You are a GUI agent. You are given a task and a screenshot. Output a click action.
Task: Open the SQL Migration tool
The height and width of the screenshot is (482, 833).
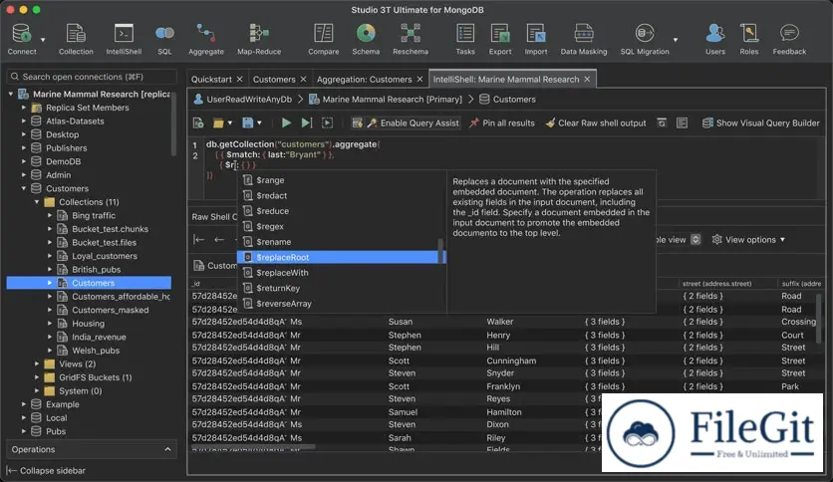(x=645, y=39)
